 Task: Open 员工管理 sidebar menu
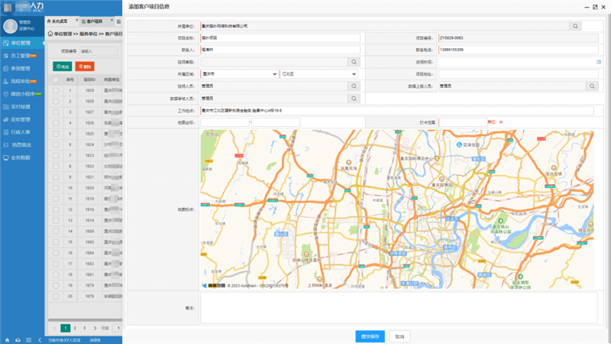pyautogui.click(x=22, y=56)
